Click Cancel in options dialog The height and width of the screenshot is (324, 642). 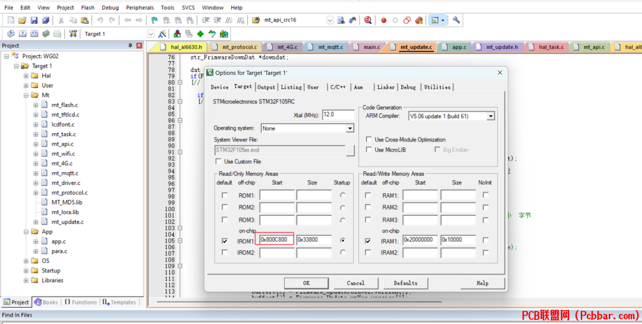(355, 283)
